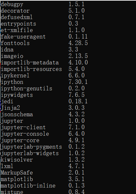Viewport: 136px width, 194px height.
Task: Click jupyter-client package entry
Action: (23, 127)
